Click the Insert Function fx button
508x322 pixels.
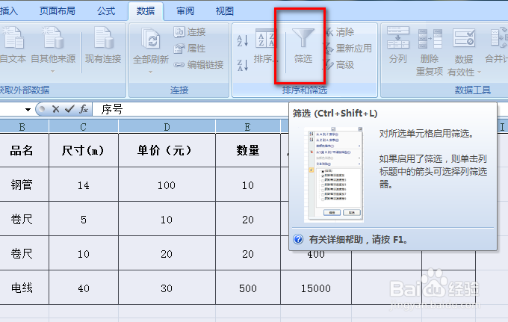[x=84, y=109]
